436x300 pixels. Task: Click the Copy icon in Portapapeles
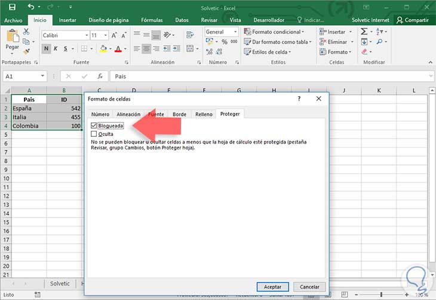point(26,41)
